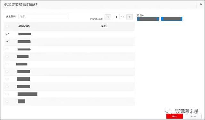Click the page number box showing 1
205x120 pixels.
(116, 17)
